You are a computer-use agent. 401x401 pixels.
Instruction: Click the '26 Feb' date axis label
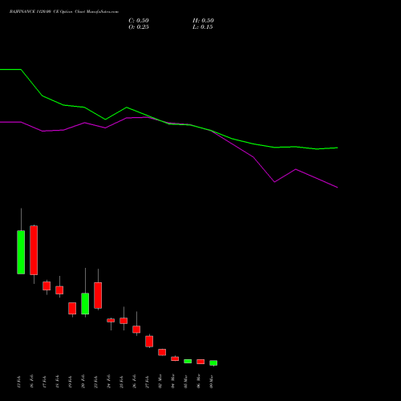pos(134,382)
